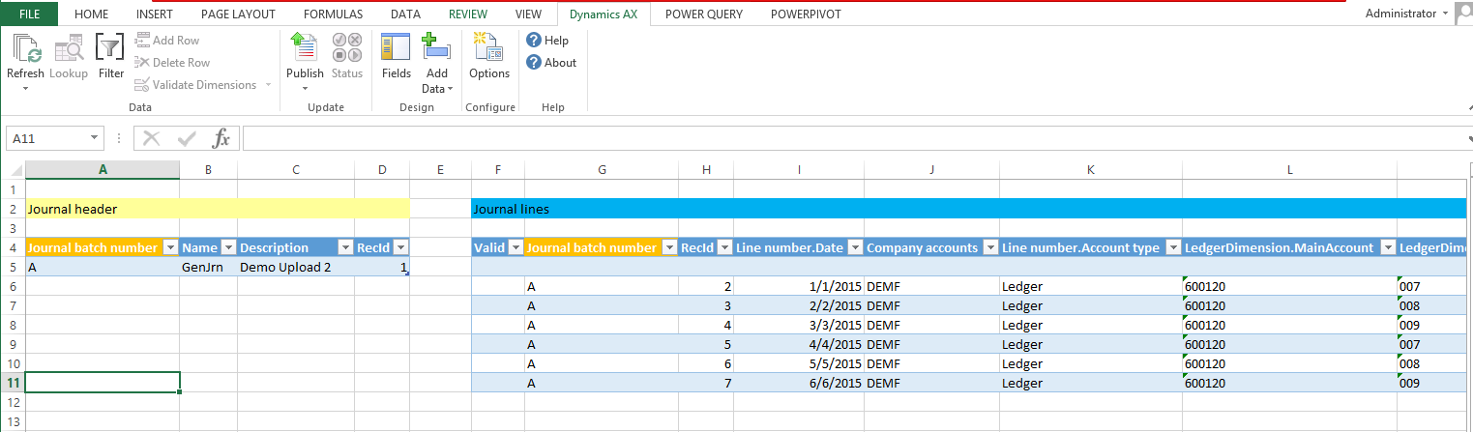Click the Publish icon in the Update group

pyautogui.click(x=305, y=49)
